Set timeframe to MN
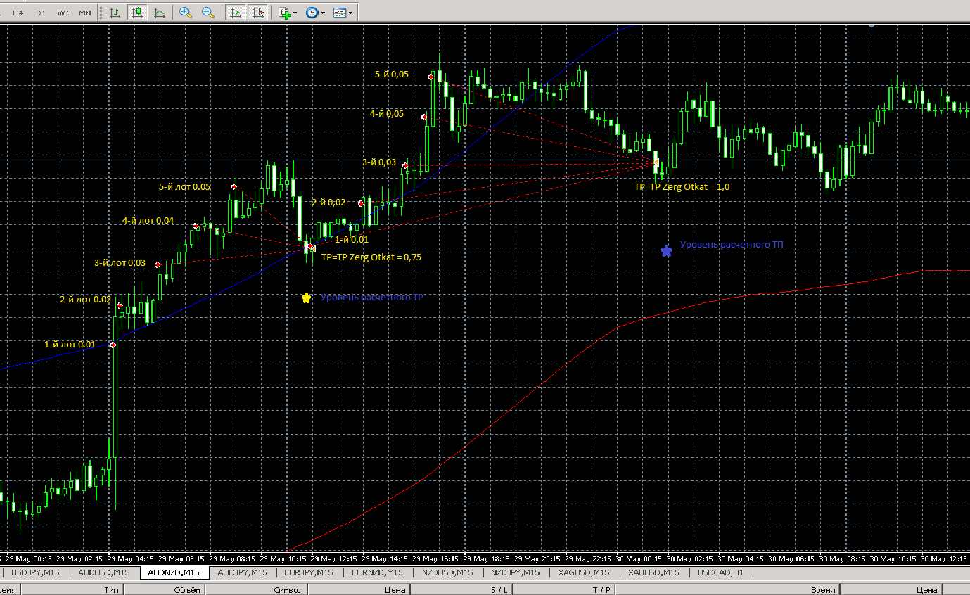 click(85, 13)
